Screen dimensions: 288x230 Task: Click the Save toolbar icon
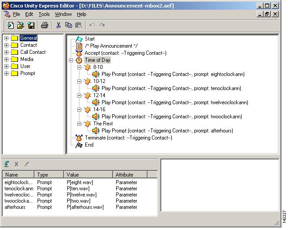click(31, 25)
